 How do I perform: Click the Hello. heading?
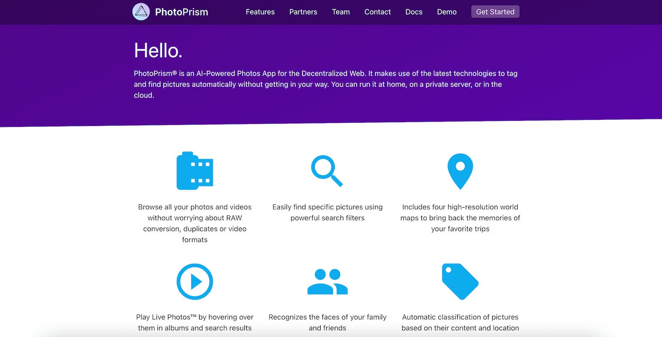[x=158, y=51]
